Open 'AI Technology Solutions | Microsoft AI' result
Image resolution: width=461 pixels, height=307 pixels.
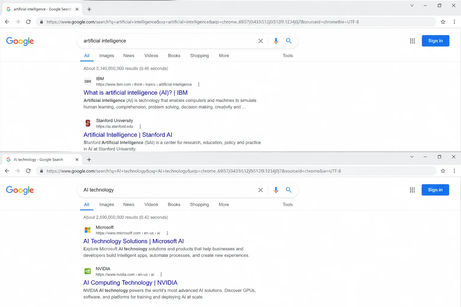(x=134, y=241)
